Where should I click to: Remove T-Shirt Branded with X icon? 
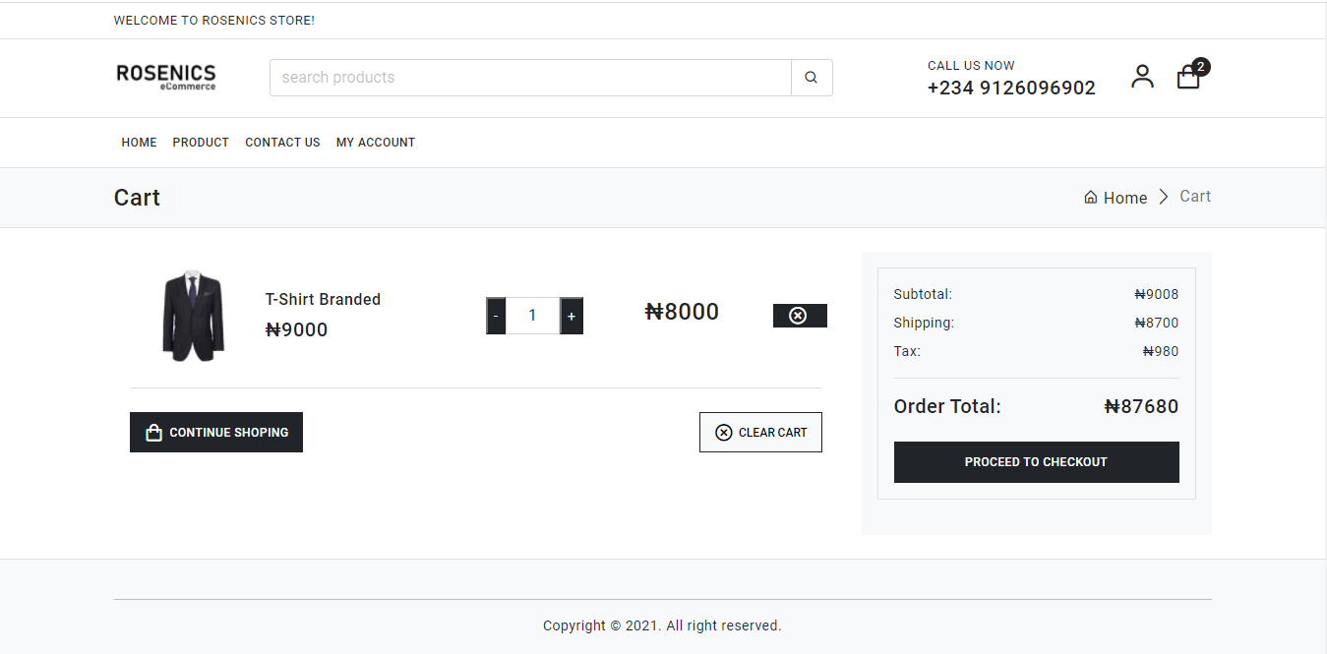pyautogui.click(x=800, y=316)
